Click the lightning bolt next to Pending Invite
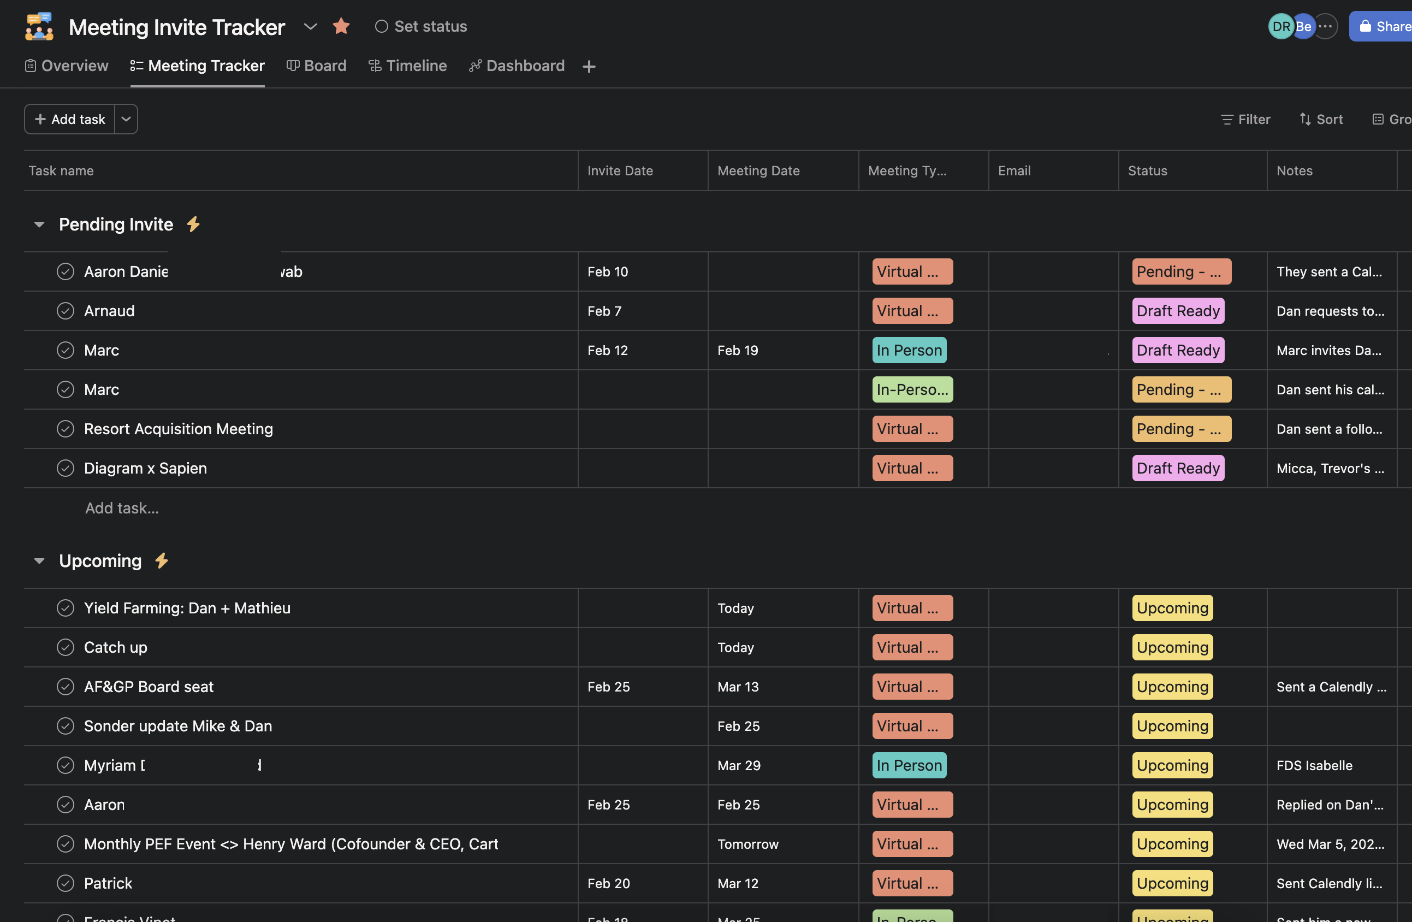This screenshot has height=922, width=1412. (x=193, y=224)
